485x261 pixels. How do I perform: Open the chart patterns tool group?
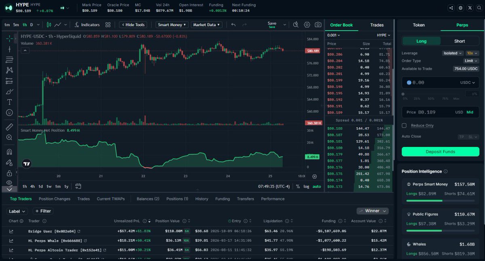[9, 70]
